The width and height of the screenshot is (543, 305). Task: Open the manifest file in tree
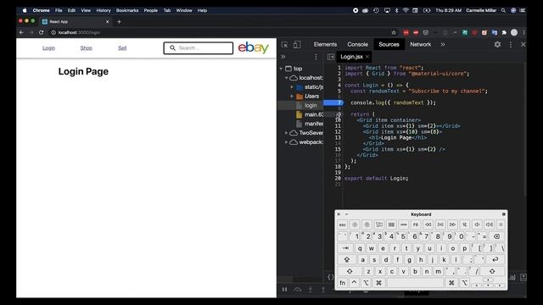pos(310,124)
